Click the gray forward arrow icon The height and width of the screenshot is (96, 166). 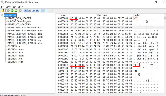[x=20, y=11]
